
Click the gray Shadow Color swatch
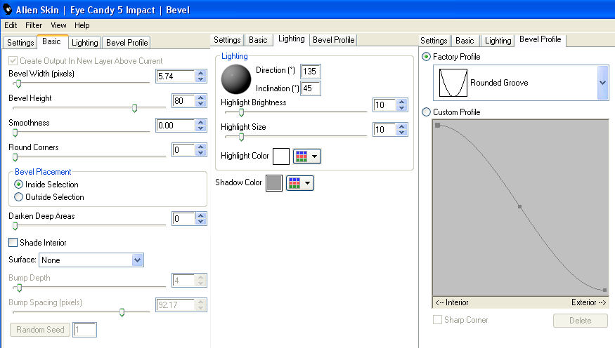point(274,183)
